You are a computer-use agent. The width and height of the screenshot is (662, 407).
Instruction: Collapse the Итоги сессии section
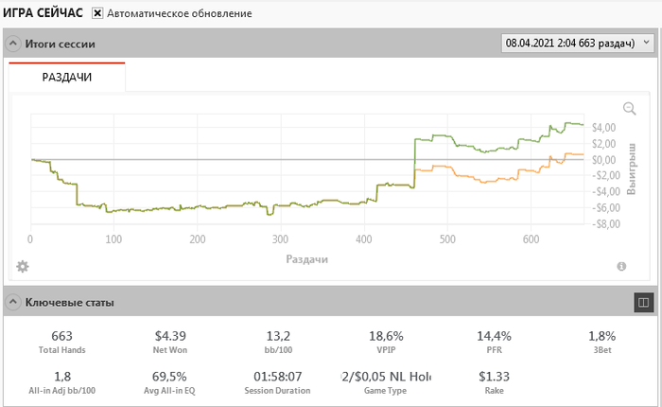click(13, 44)
